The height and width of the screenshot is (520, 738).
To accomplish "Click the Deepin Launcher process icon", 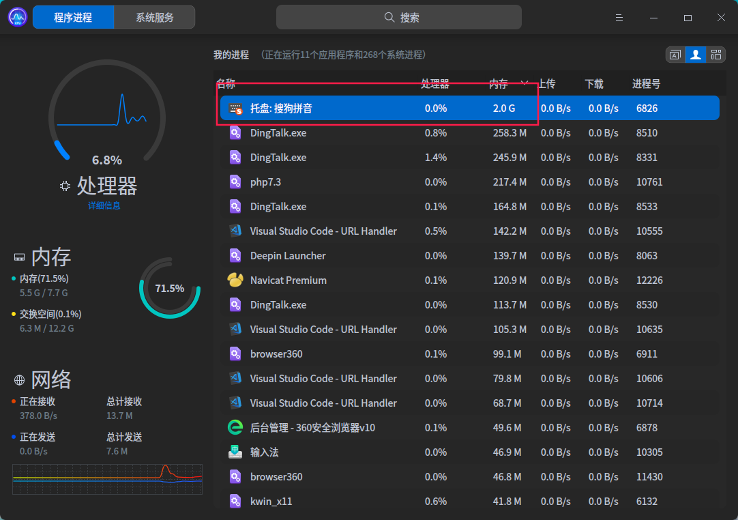I will (235, 256).
